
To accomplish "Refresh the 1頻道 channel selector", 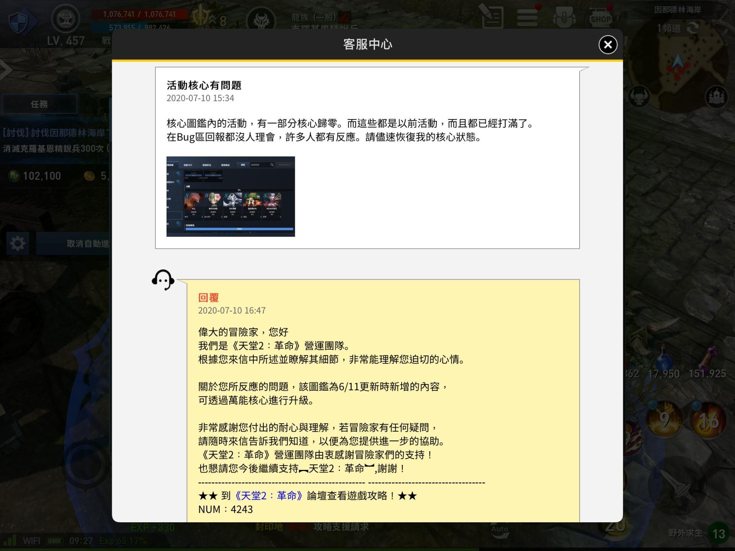I will [693, 28].
